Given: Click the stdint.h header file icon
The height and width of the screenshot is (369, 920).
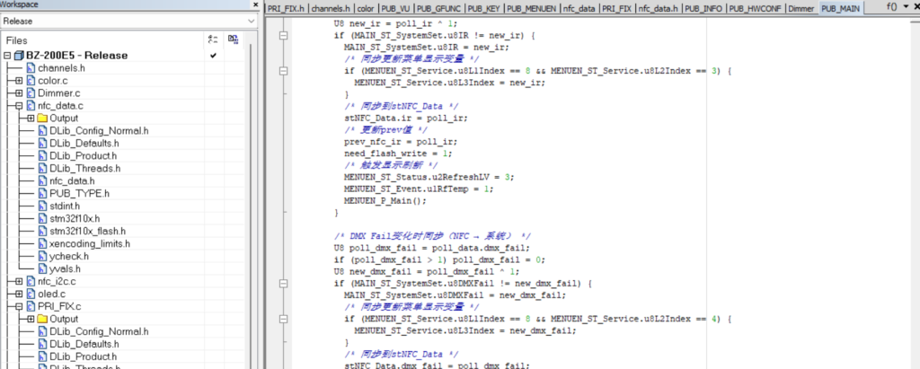Looking at the screenshot, I should tap(42, 206).
